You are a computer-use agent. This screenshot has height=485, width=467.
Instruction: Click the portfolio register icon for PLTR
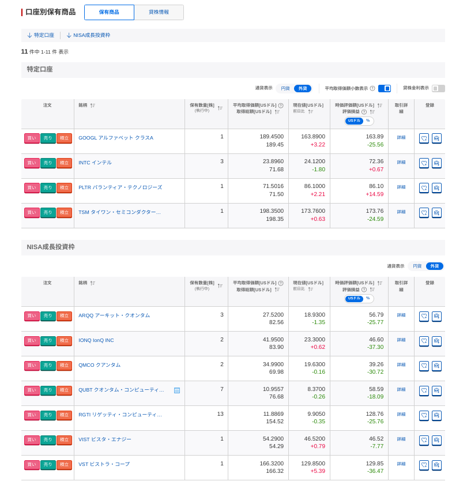pos(436,188)
